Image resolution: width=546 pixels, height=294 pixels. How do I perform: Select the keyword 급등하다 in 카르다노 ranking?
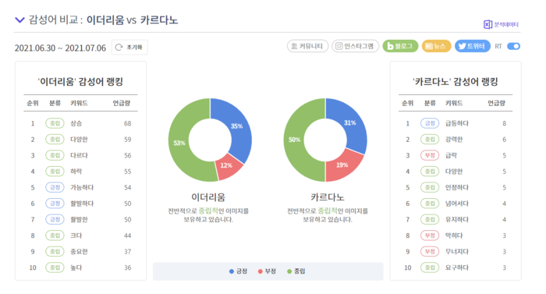[457, 123]
